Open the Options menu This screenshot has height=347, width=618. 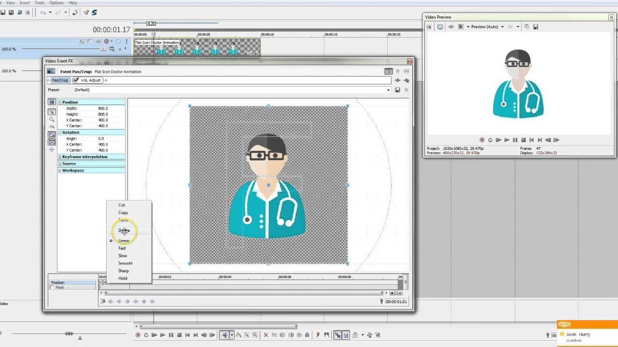click(56, 3)
